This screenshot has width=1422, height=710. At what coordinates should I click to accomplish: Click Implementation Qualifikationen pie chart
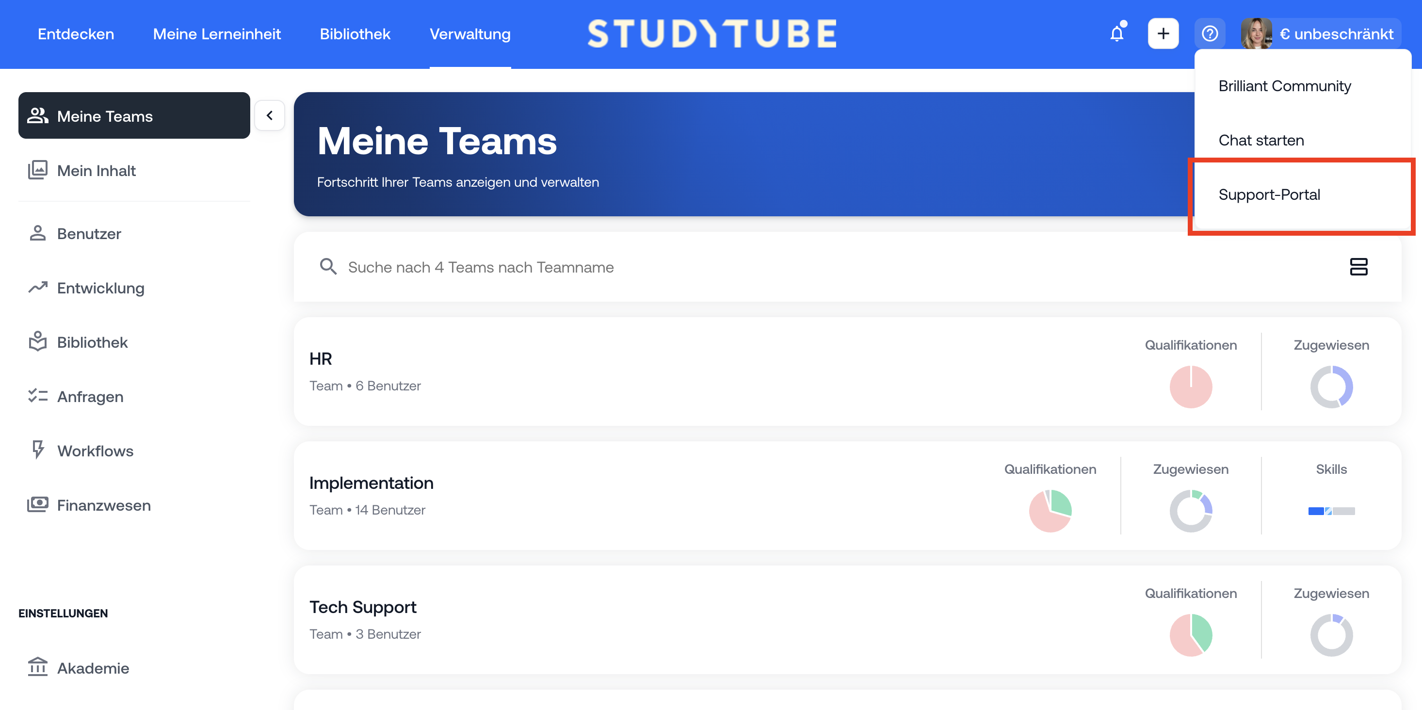click(x=1050, y=511)
